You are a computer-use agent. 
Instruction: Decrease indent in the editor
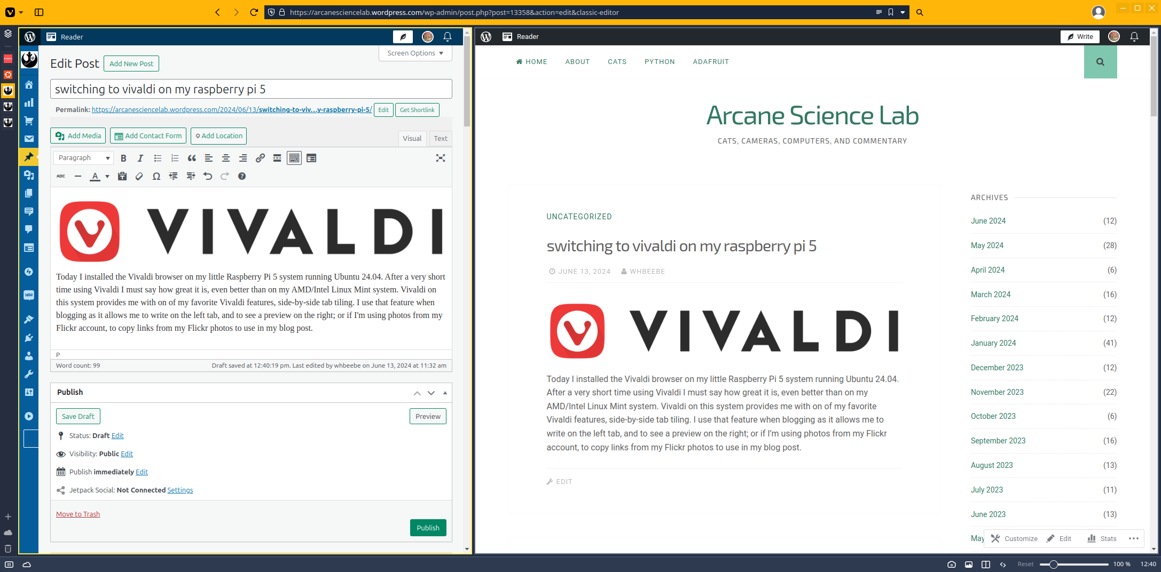(x=174, y=176)
